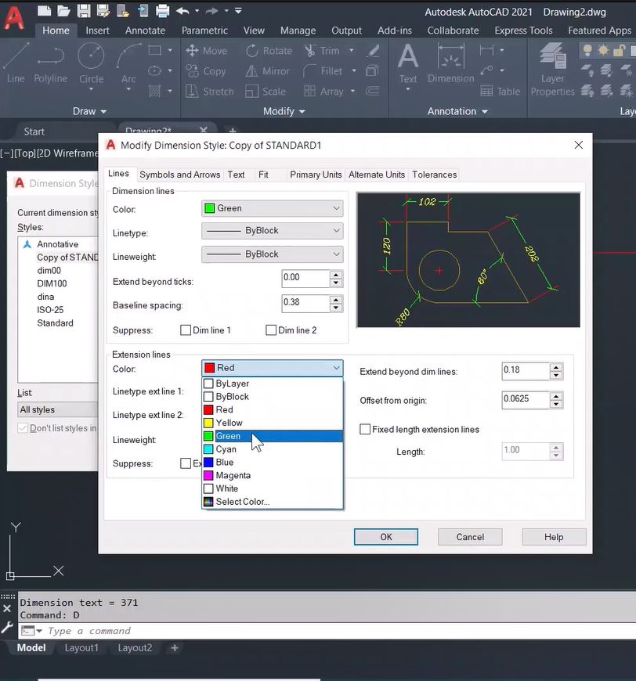Toggle the Suppress Ext line checkbox
636x681 pixels.
coord(186,463)
